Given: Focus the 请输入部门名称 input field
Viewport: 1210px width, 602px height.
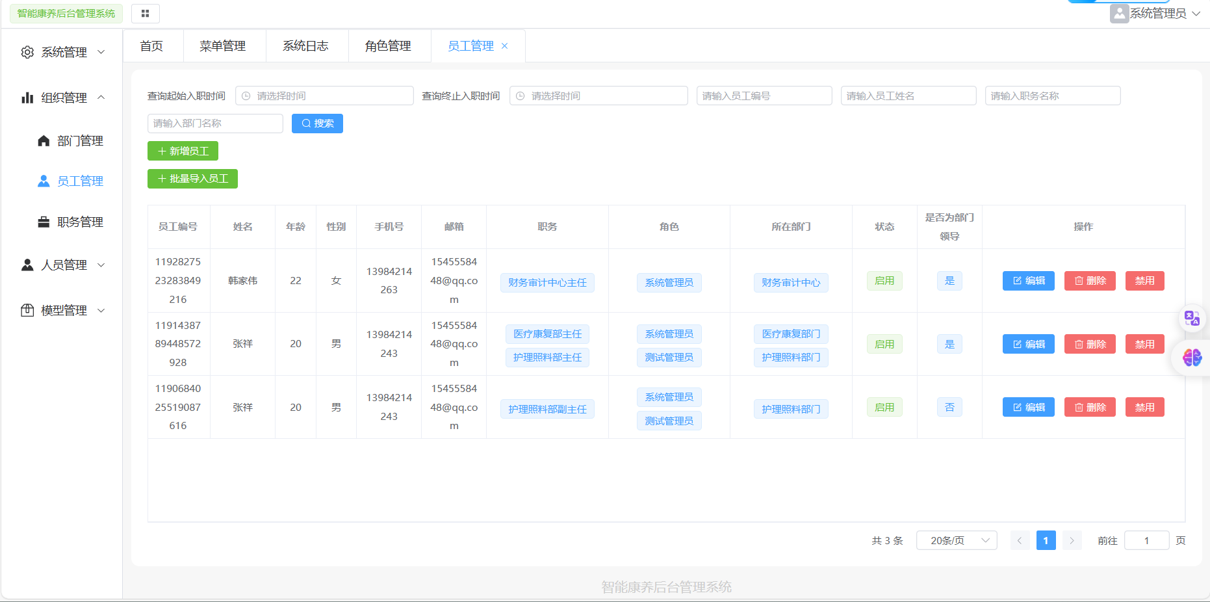Looking at the screenshot, I should [215, 124].
